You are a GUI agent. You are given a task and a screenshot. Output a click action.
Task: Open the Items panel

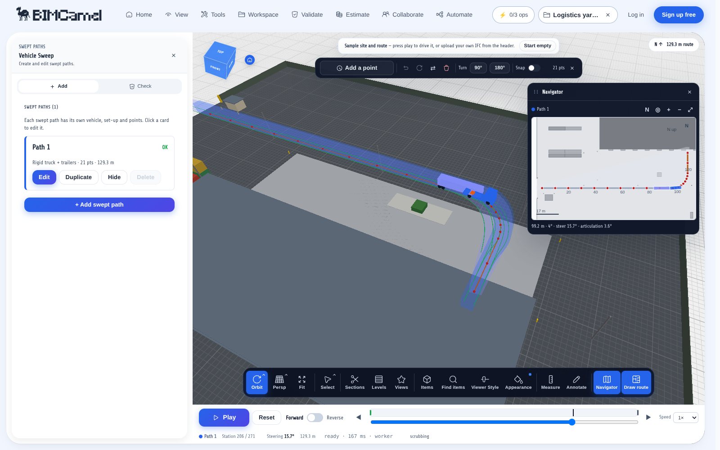[x=427, y=382]
